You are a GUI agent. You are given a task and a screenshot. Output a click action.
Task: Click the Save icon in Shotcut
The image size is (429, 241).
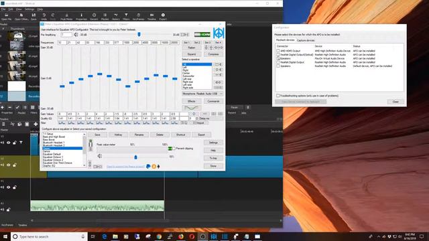(34, 17)
